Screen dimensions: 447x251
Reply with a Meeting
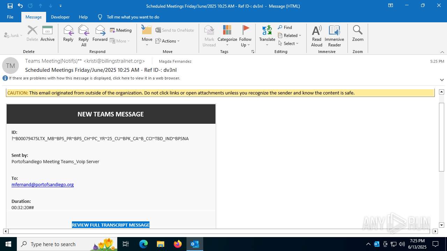point(121,30)
